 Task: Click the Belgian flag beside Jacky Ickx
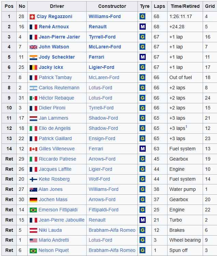[33, 67]
